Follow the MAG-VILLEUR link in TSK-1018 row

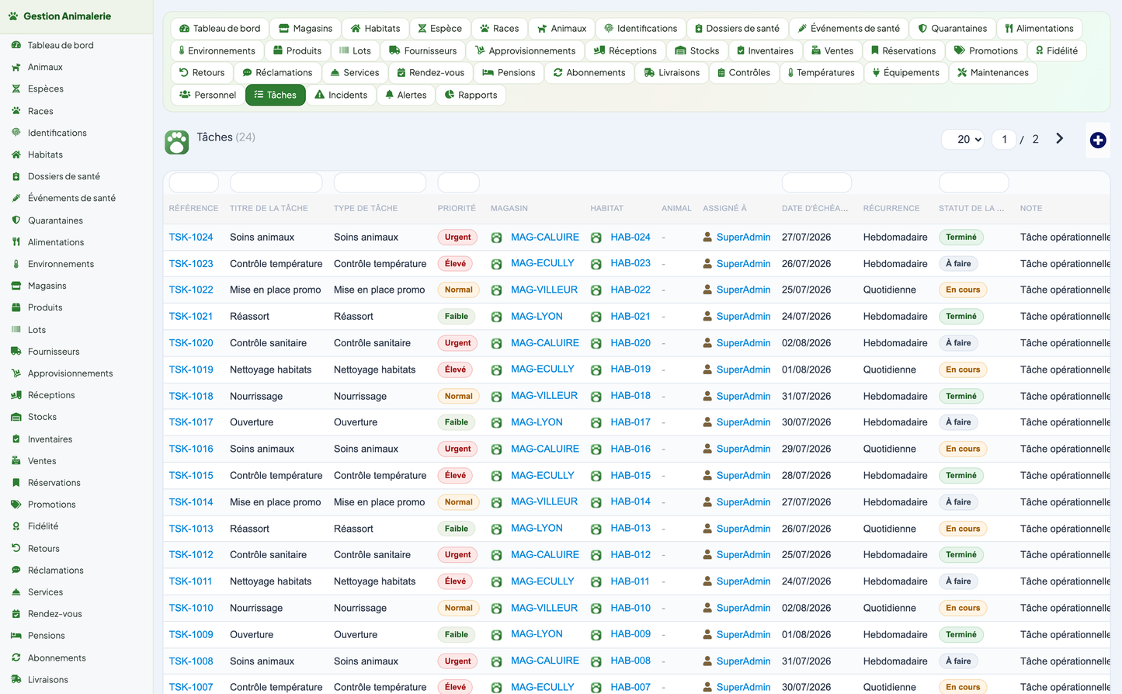pyautogui.click(x=544, y=396)
